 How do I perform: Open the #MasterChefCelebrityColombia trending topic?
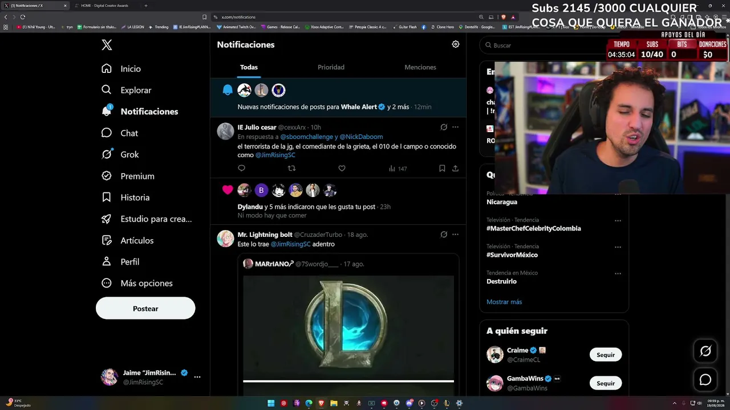pos(534,228)
